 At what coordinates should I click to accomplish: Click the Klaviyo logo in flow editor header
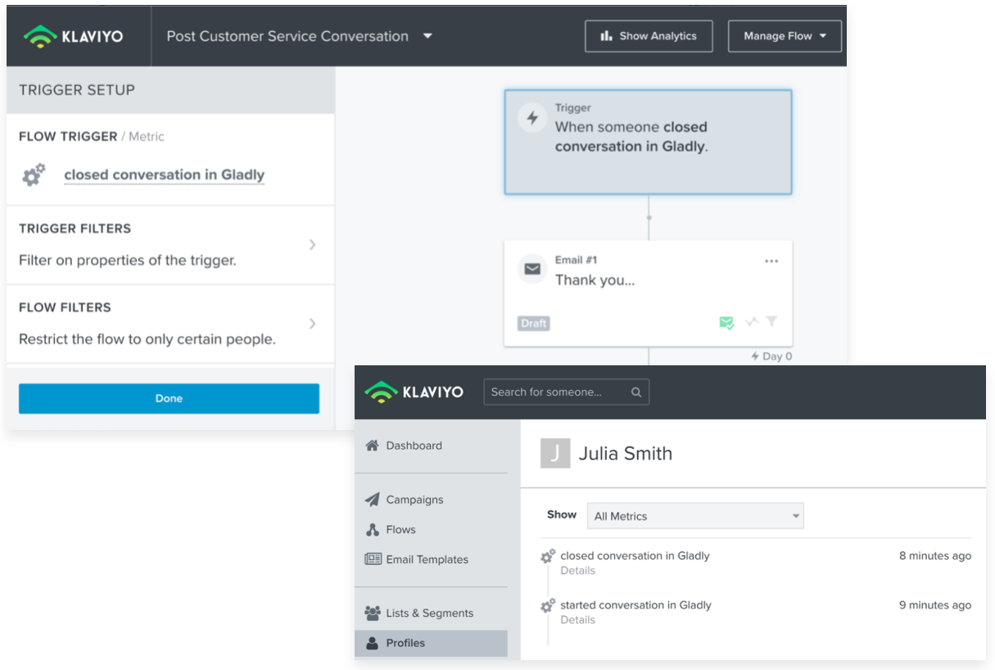click(x=73, y=37)
